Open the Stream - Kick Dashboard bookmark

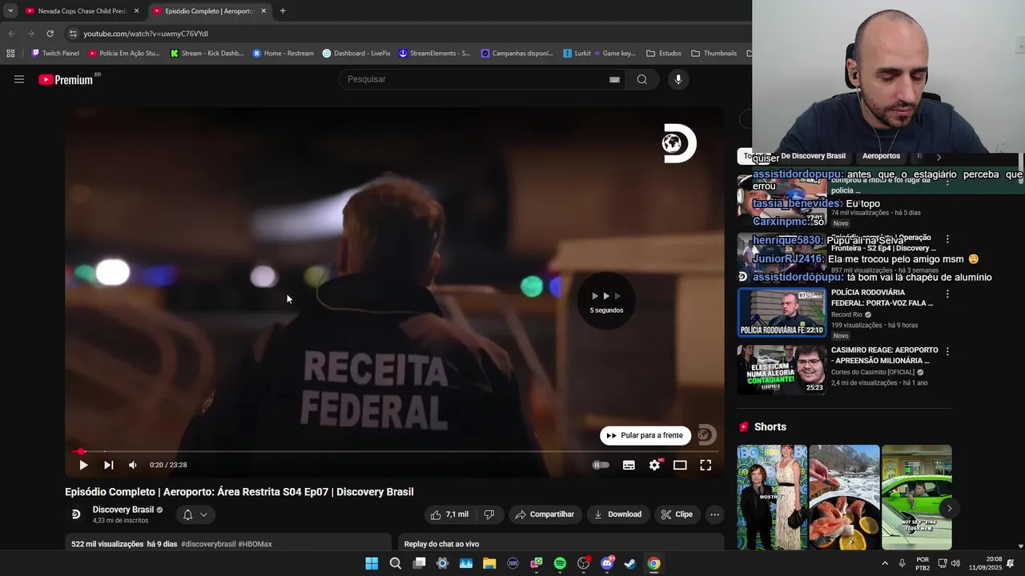tap(207, 54)
